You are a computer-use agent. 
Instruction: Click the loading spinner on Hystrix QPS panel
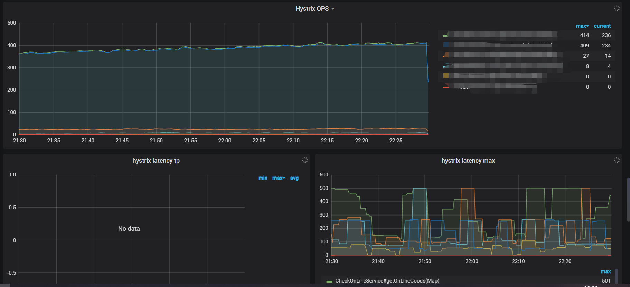pos(617,8)
